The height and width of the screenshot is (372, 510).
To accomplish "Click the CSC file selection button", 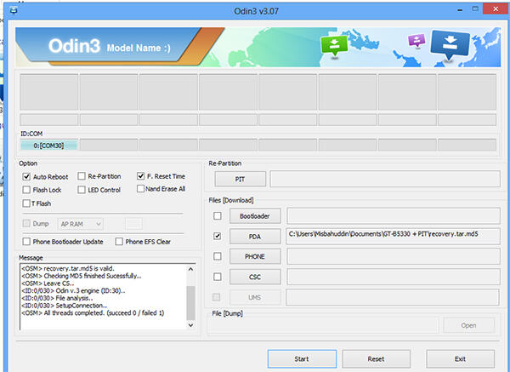I will pos(255,277).
